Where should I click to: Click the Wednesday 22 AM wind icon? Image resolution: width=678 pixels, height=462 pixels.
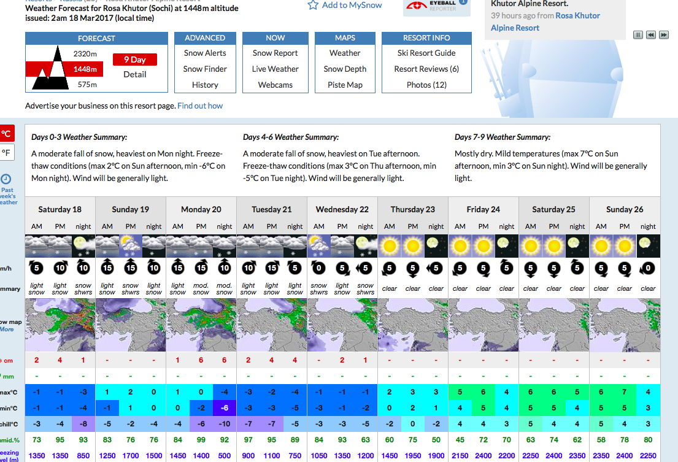point(319,268)
